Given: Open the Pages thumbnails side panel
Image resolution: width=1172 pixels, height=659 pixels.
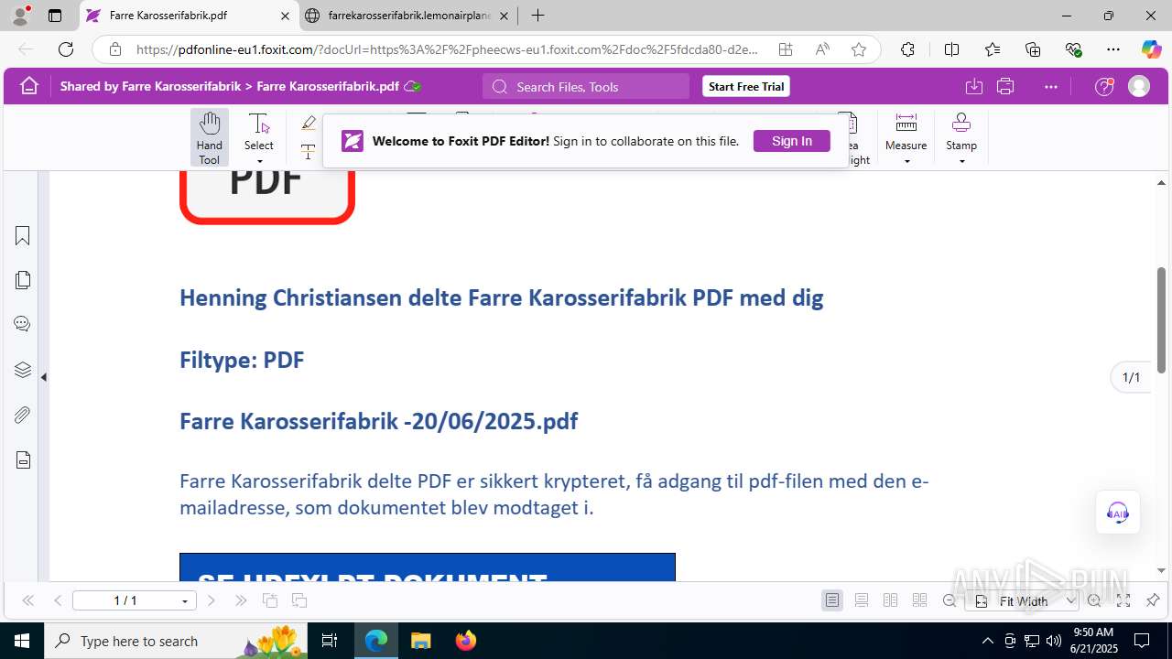Looking at the screenshot, I should click(23, 280).
